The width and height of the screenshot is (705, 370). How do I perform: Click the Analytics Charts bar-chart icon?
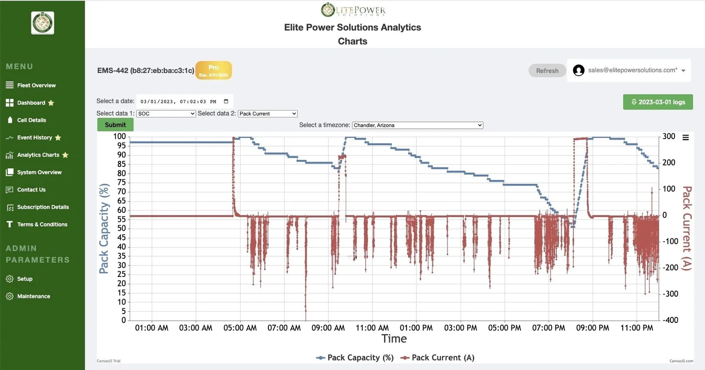coord(9,155)
